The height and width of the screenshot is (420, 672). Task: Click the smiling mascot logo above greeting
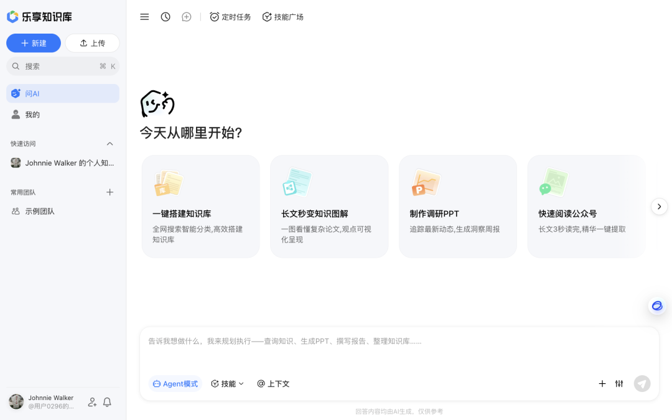157,103
